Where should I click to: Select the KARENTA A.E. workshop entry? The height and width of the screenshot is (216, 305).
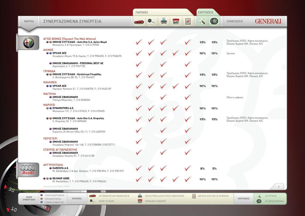(x=60, y=168)
